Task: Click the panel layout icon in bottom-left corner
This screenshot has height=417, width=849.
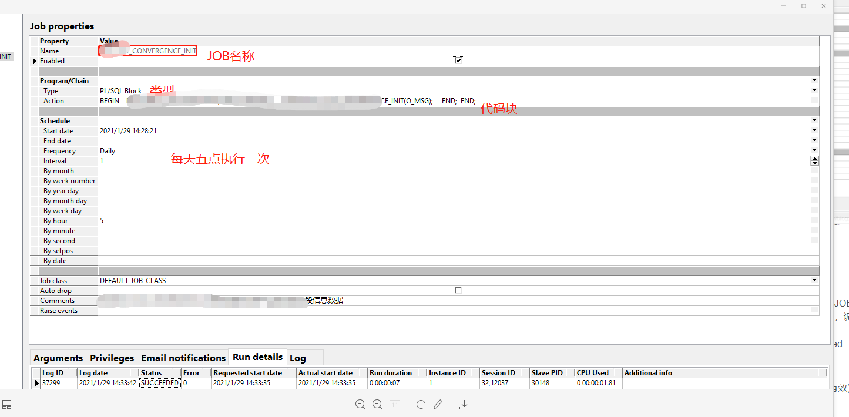Action: point(7,403)
